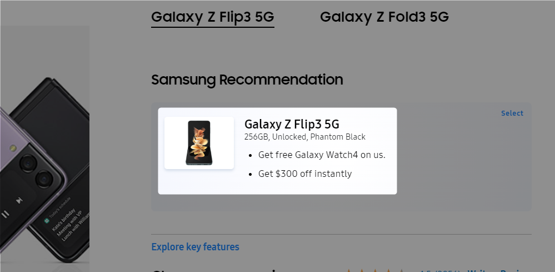Open the Galaxy Z Fold3 5G tab
This screenshot has width=555, height=272.
click(384, 17)
